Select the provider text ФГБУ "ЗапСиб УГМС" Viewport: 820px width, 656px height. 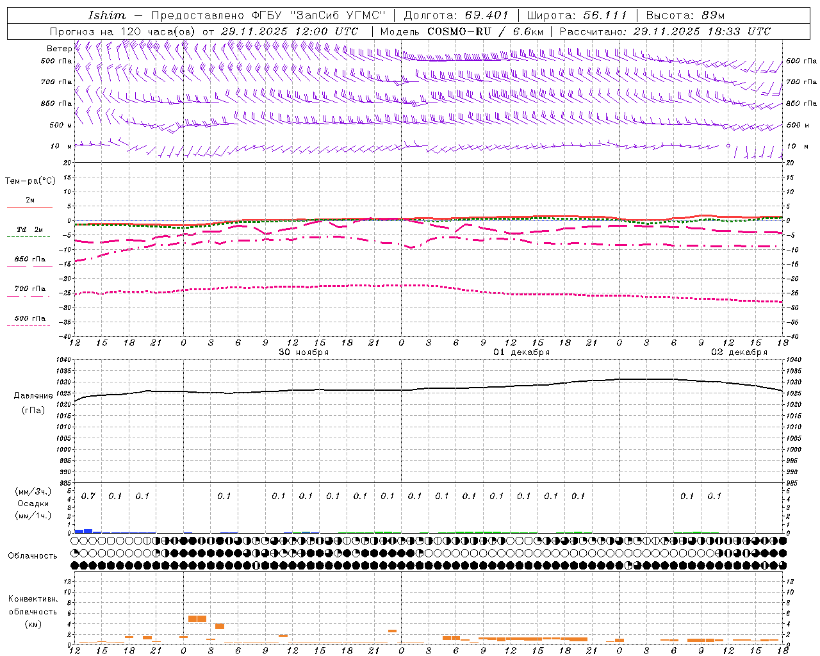[318, 15]
